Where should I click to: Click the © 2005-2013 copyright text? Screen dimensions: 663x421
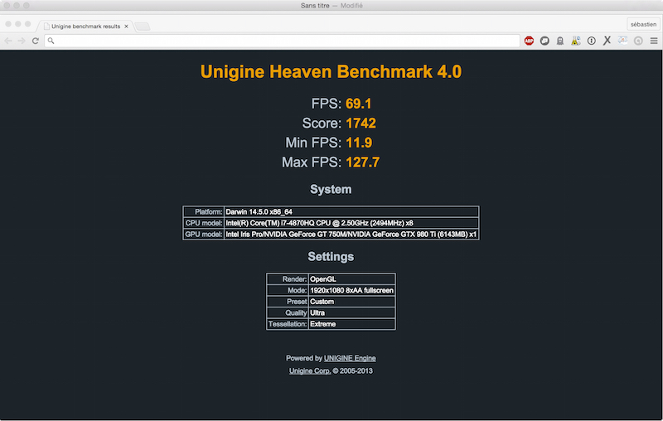tap(353, 370)
